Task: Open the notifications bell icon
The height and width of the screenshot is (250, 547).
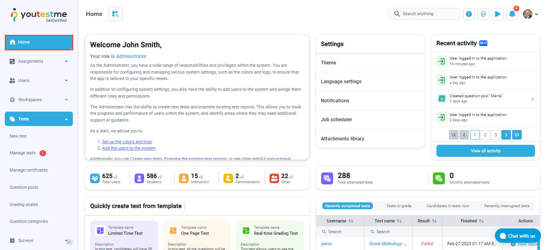Action: (512, 14)
